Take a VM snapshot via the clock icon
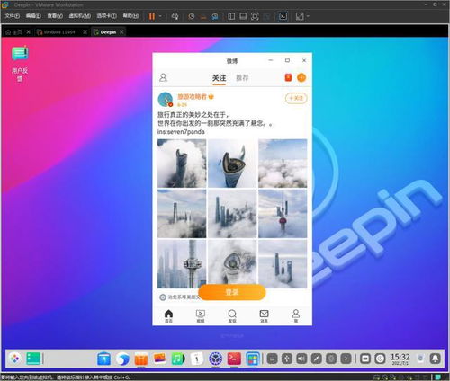This screenshot has width=450, height=381. point(191,16)
